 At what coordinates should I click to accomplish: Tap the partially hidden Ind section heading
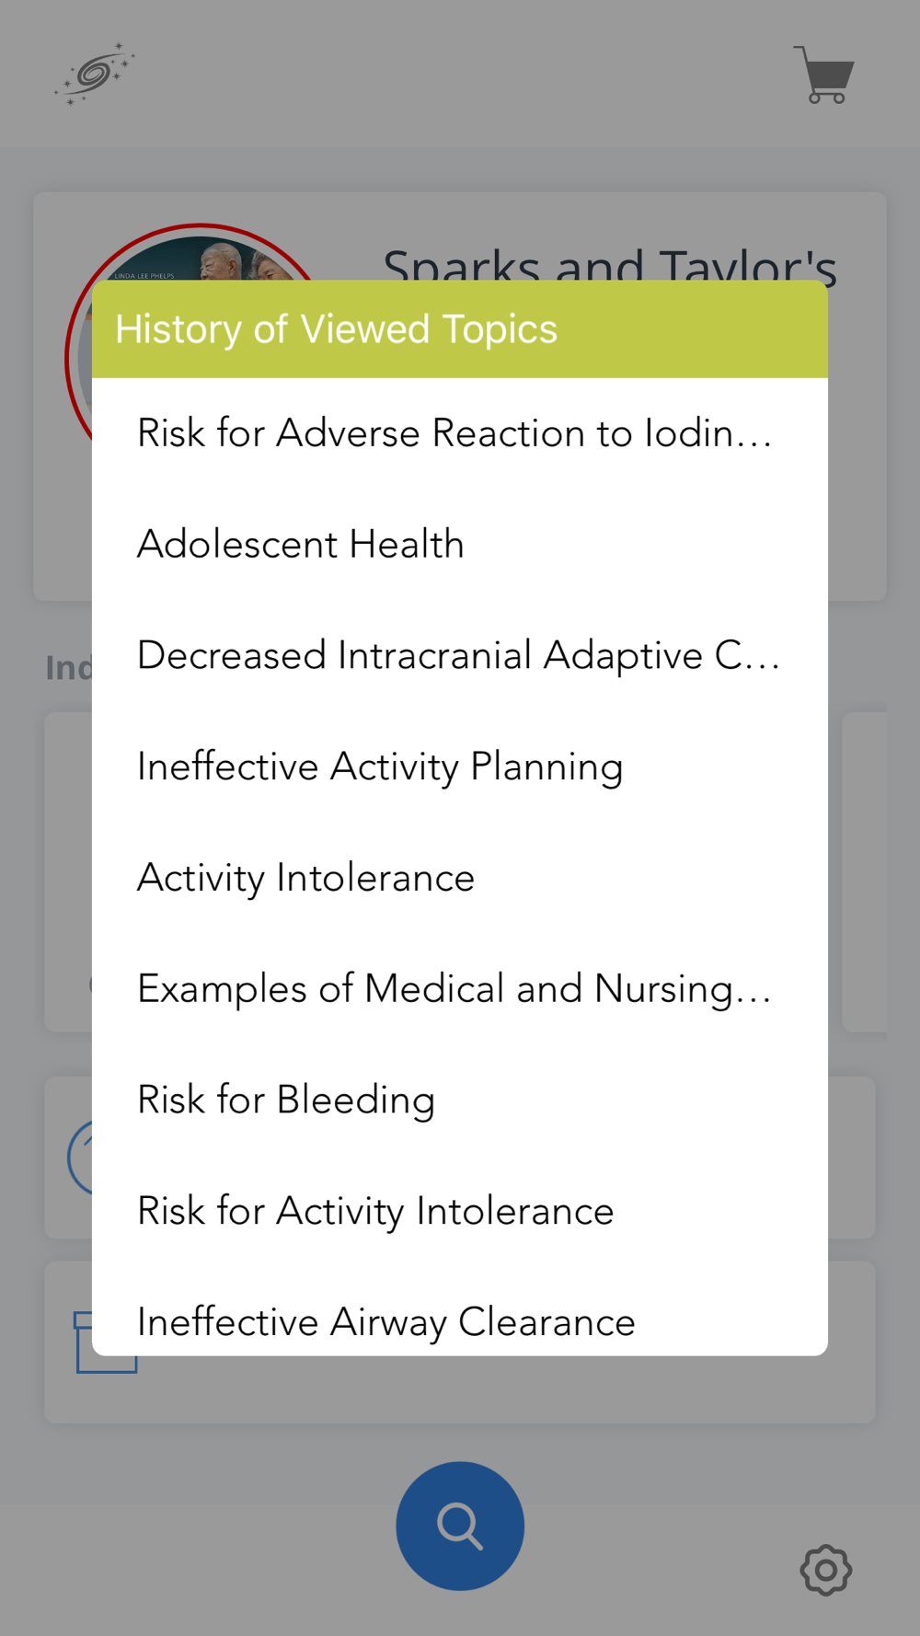click(69, 668)
